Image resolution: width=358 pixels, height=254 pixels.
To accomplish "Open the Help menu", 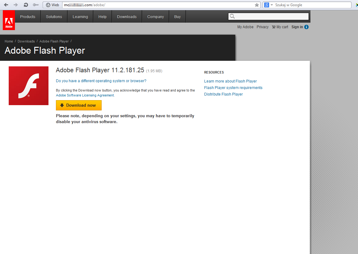I will [x=103, y=17].
